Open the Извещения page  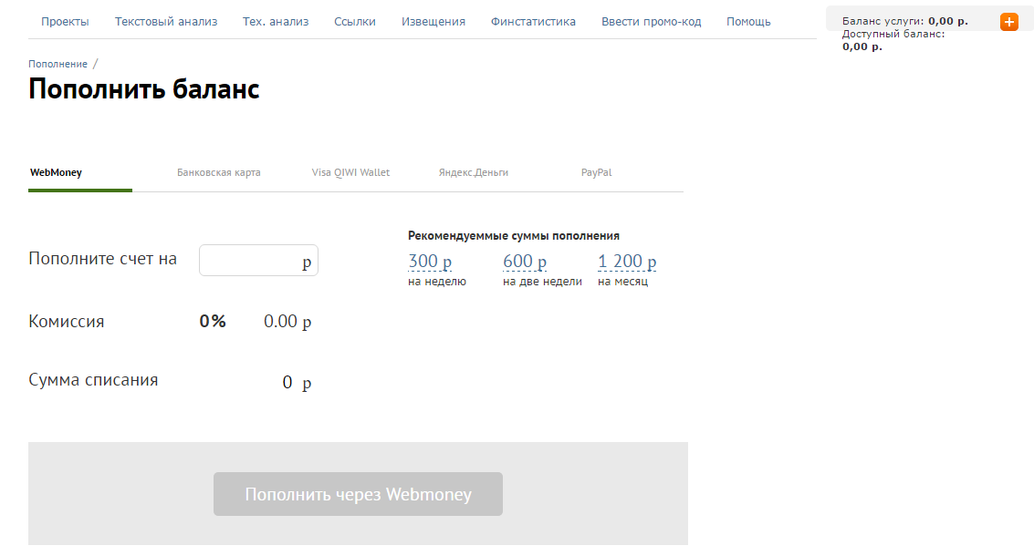pyautogui.click(x=433, y=22)
